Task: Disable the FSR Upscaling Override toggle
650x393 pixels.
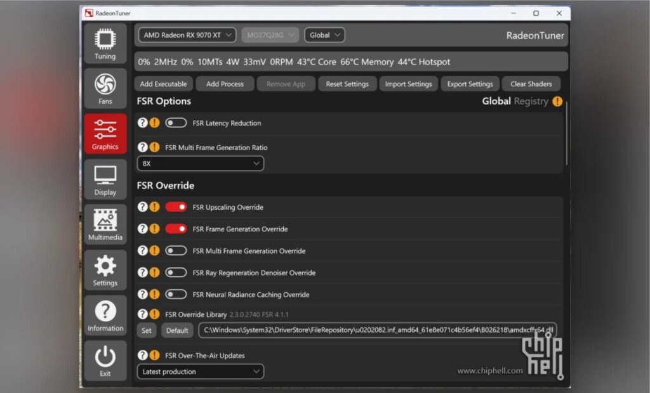Action: [x=176, y=207]
